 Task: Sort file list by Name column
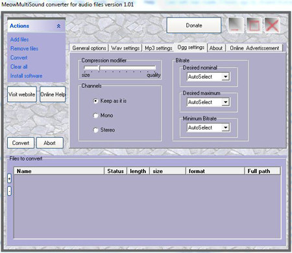[x=59, y=171]
